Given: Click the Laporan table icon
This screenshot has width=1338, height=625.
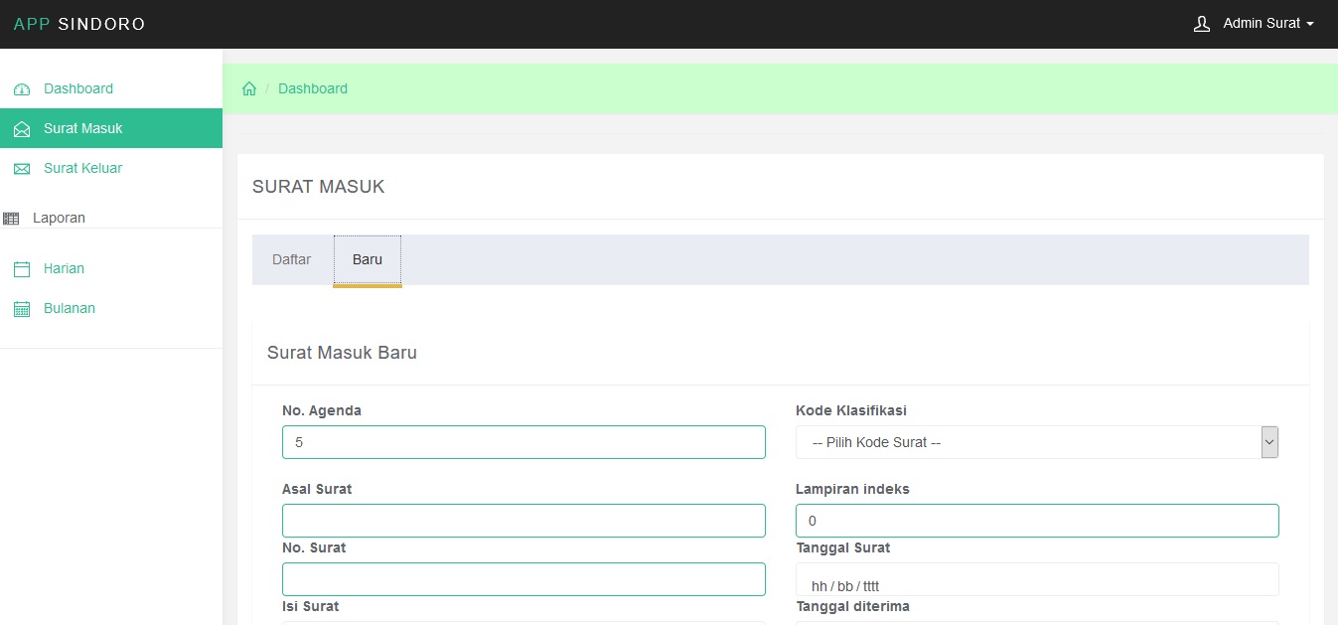Looking at the screenshot, I should [12, 219].
